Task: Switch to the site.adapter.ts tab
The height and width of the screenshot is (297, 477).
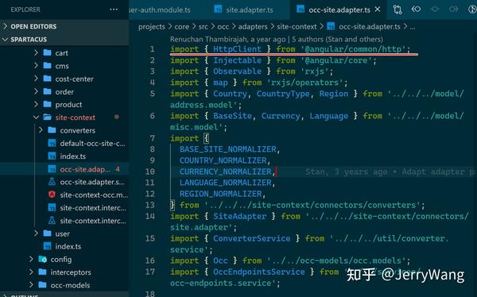Action: pyautogui.click(x=250, y=10)
